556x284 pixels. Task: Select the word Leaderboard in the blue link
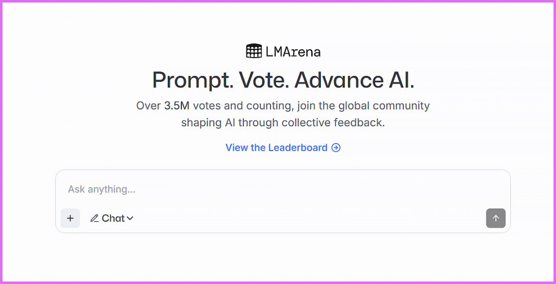tap(298, 147)
